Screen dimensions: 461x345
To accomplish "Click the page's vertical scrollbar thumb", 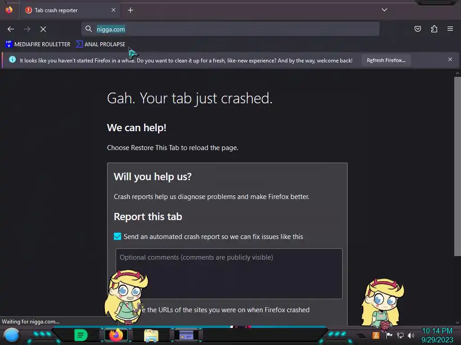I will (x=457, y=166).
